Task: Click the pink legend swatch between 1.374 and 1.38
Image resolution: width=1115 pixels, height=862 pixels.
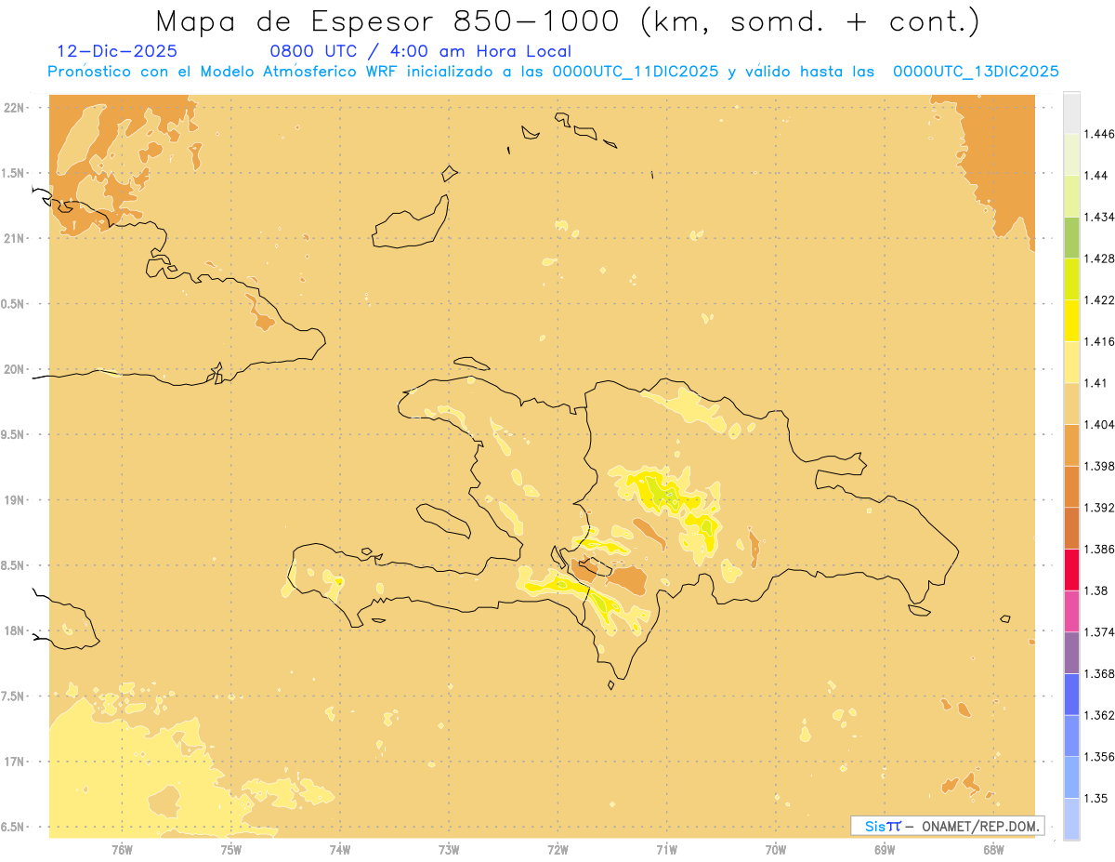Action: point(1072,611)
